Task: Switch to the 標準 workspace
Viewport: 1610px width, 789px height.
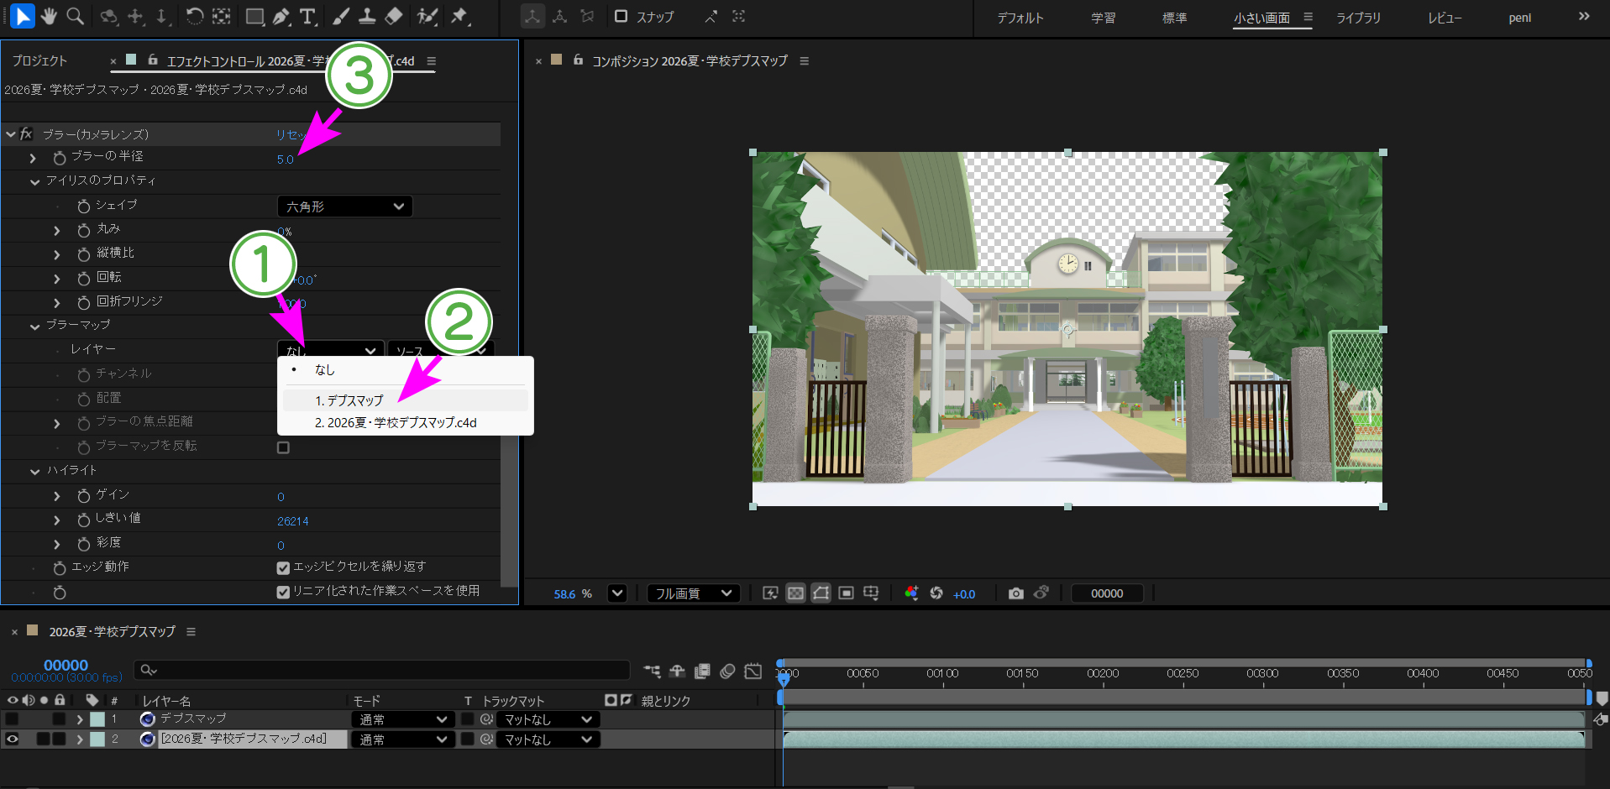Action: point(1174,18)
